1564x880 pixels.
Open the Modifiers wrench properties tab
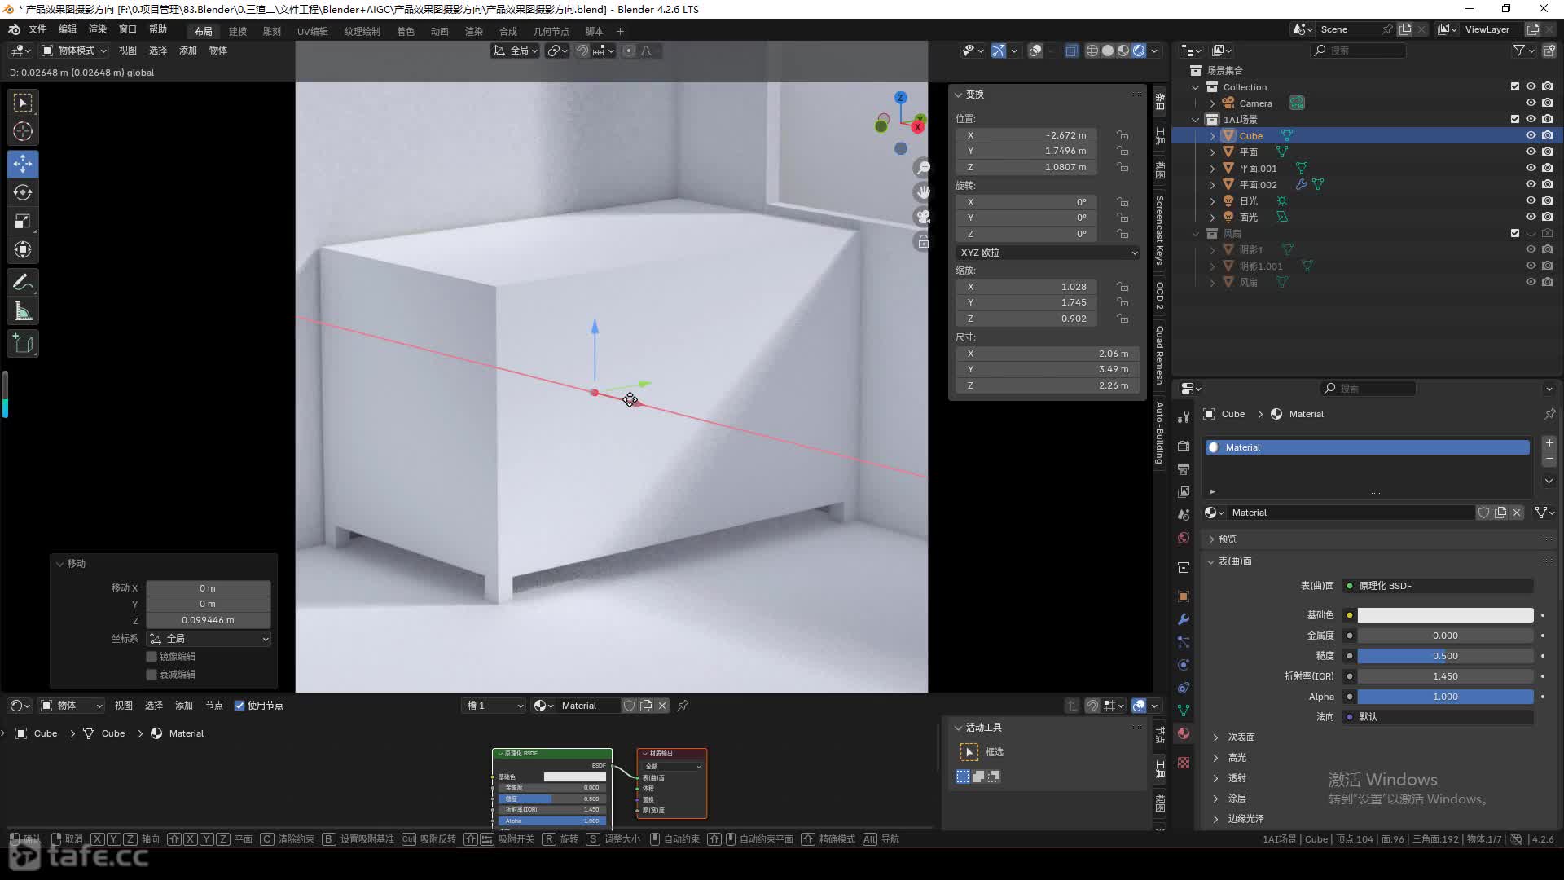click(x=1184, y=619)
